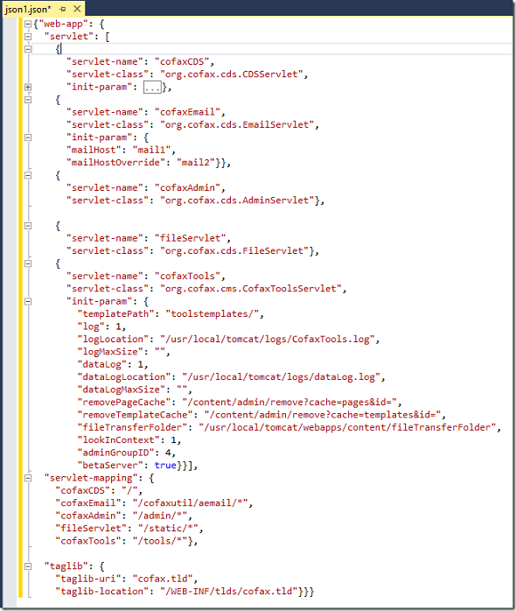Click the dataLog.log path value
This screenshot has width=516, height=611.
pyautogui.click(x=282, y=376)
